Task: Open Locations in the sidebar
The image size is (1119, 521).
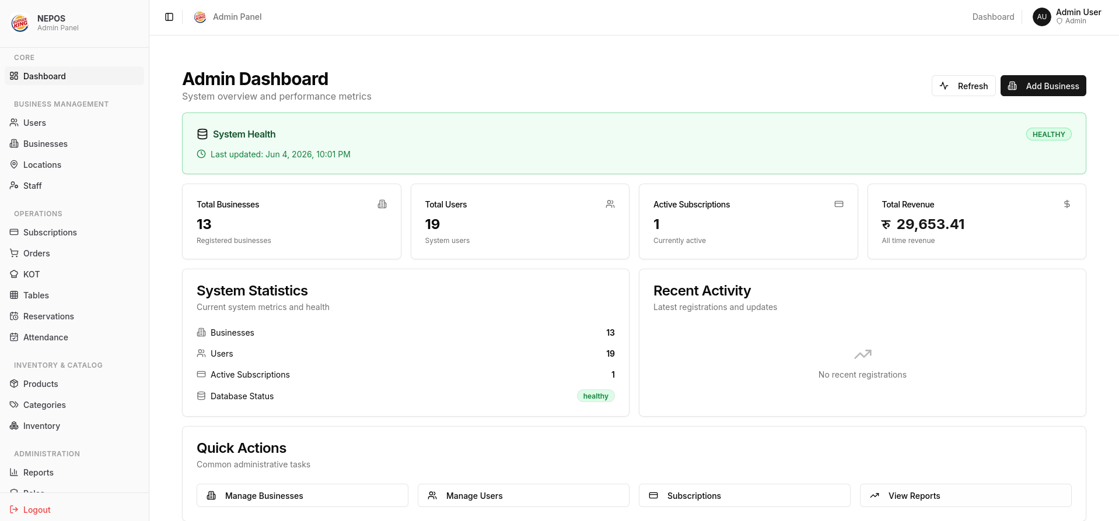Action: coord(74,164)
